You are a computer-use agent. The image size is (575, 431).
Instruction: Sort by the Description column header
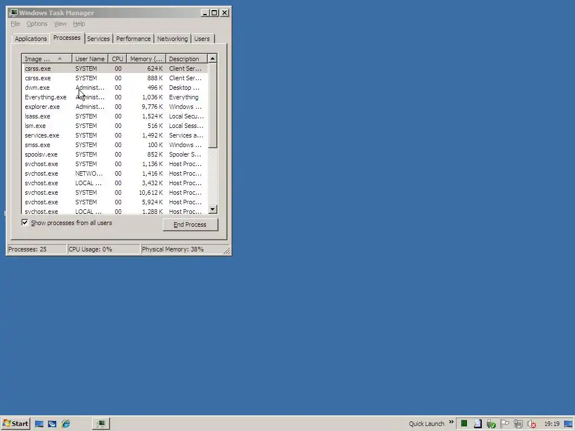(186, 58)
